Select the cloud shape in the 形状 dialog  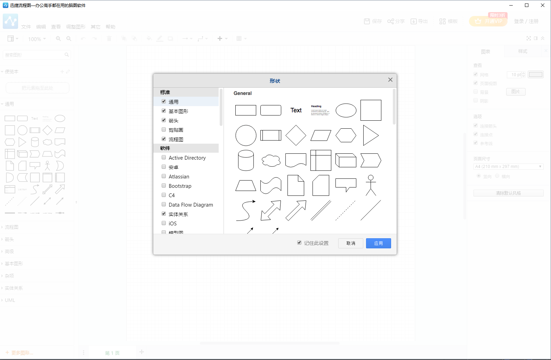click(x=271, y=160)
